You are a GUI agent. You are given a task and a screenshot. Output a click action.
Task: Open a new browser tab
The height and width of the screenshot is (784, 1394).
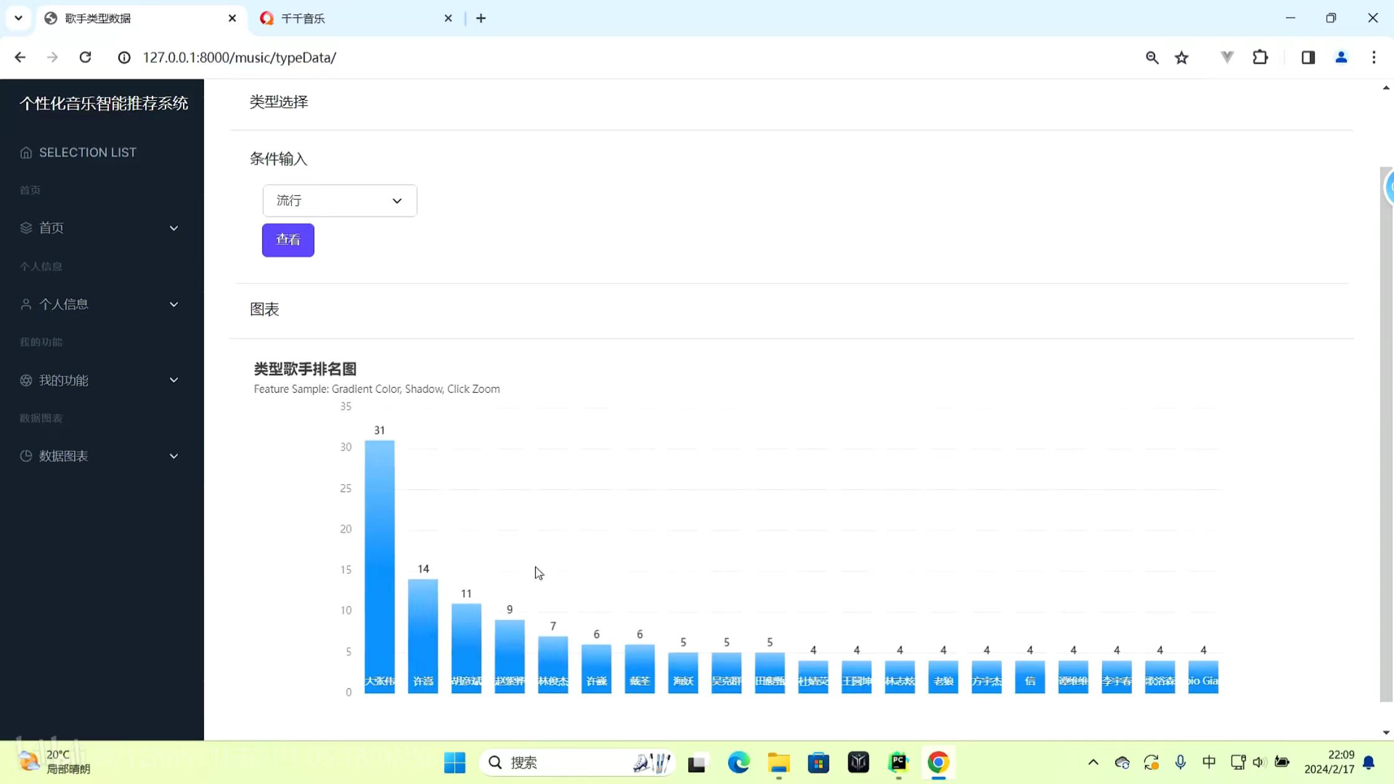pos(481,19)
